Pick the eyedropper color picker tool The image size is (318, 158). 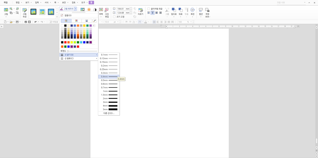click(94, 21)
